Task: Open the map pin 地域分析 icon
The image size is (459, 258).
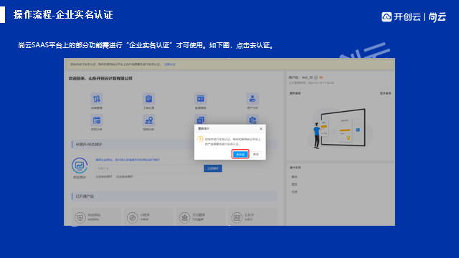Action: [x=148, y=120]
